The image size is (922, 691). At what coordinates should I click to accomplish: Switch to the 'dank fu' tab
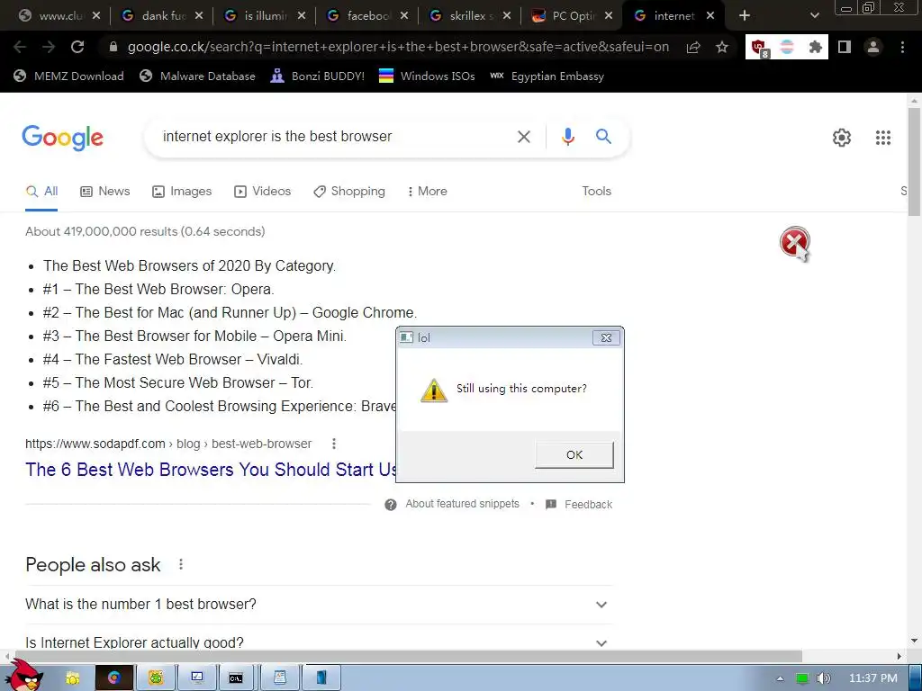(x=162, y=16)
